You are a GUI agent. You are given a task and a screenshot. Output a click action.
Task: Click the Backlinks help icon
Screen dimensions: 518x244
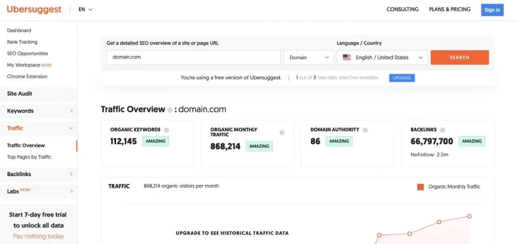click(442, 130)
